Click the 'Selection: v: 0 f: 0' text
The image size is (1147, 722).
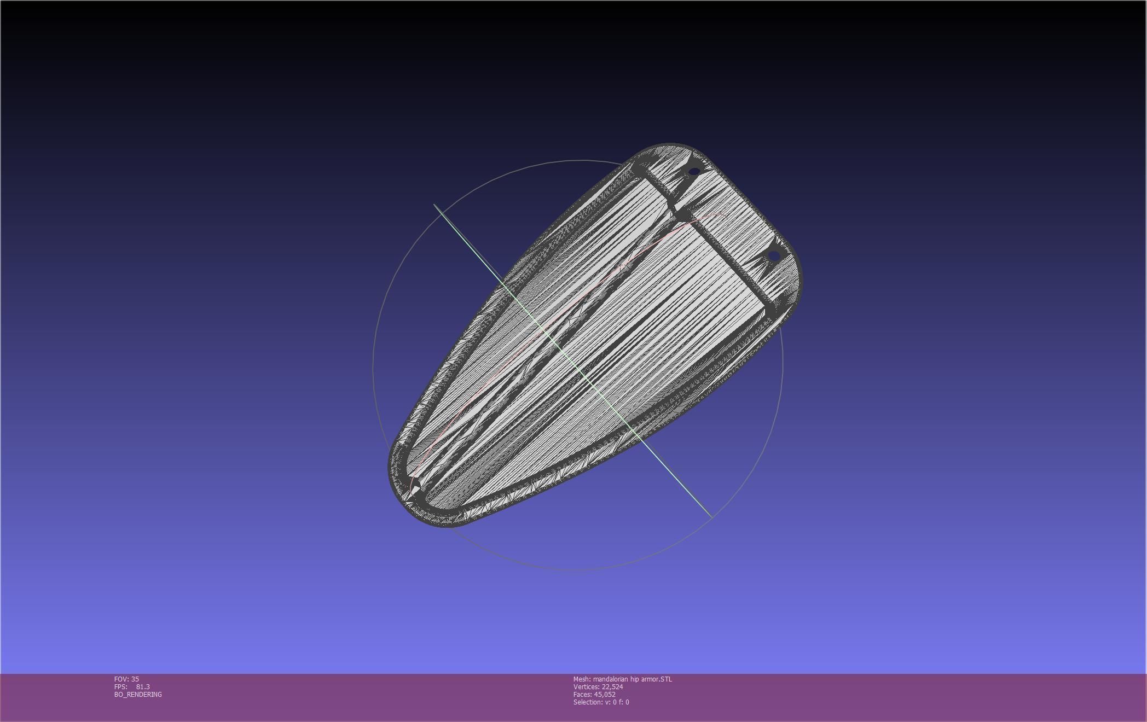pyautogui.click(x=601, y=702)
